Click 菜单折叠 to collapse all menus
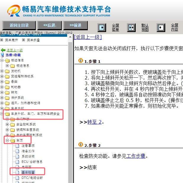 pos(33,40)
